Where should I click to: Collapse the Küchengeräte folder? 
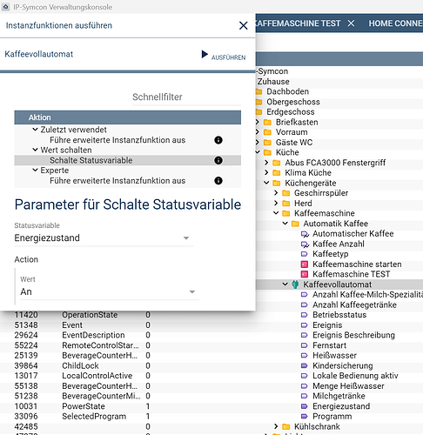coord(266,183)
